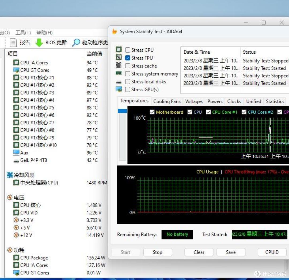Switch to the Cooling Fans tab
This screenshot has width=289, height=280.
(x=167, y=101)
